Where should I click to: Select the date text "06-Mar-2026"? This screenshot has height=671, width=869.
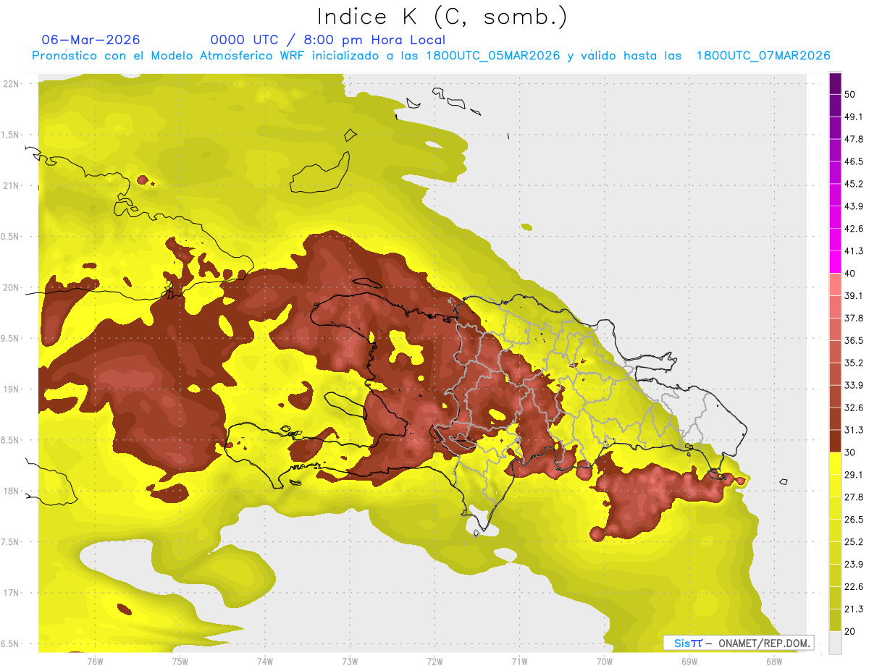coord(91,40)
